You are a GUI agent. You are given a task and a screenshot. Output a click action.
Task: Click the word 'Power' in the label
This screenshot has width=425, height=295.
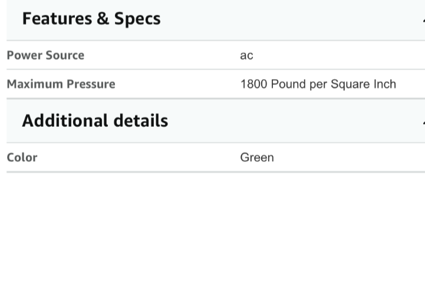[x=24, y=55]
